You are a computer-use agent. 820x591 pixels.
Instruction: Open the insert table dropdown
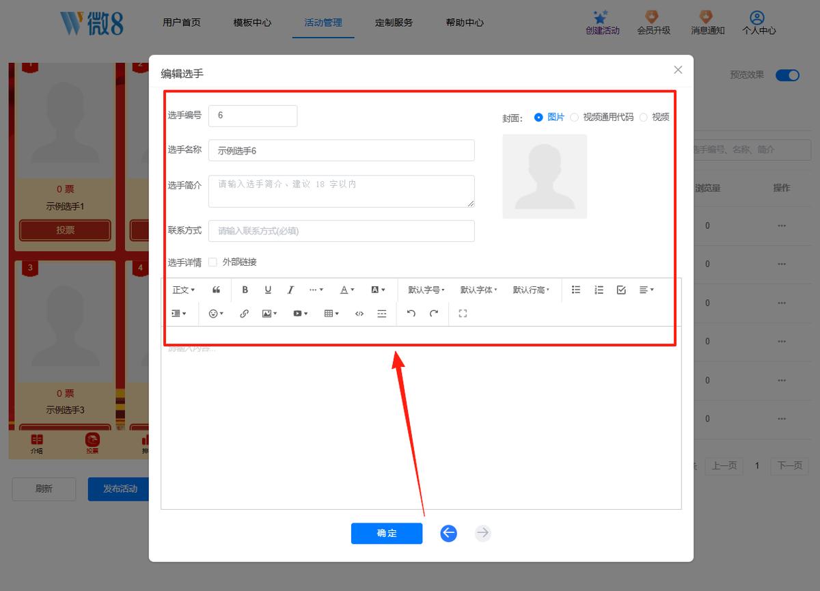331,314
